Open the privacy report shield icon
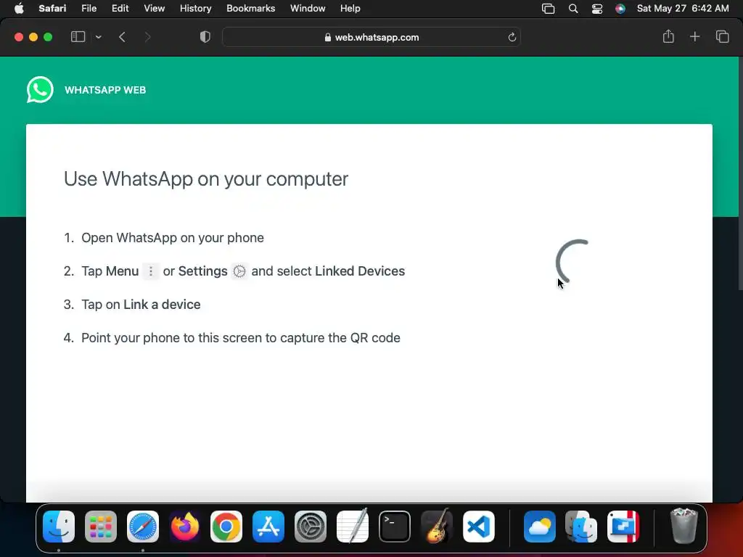This screenshot has width=743, height=557. 205,37
